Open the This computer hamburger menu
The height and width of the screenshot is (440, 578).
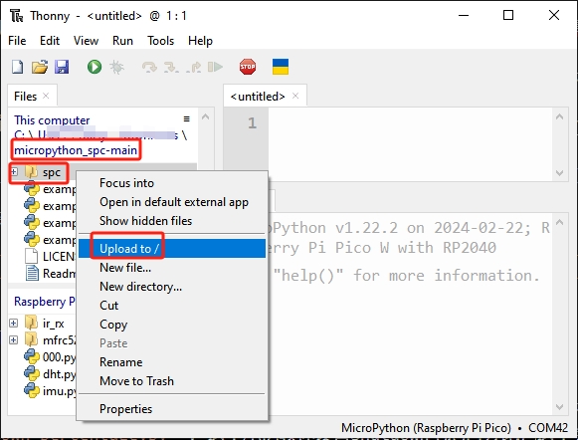coord(187,118)
